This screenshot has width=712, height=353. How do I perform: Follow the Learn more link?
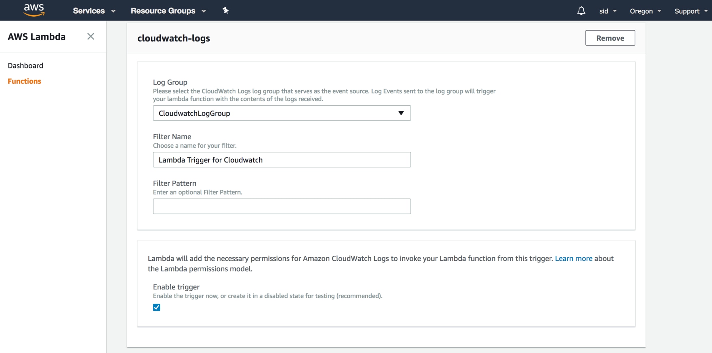573,258
